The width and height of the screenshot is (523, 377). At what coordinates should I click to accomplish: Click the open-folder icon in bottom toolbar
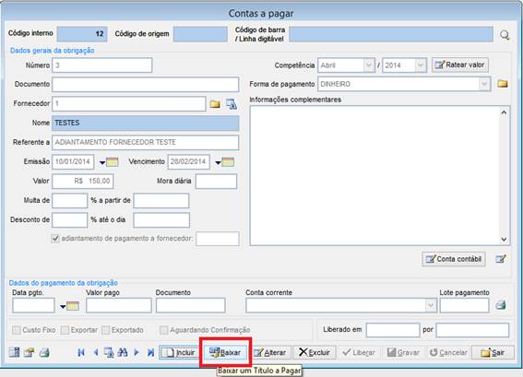29,352
